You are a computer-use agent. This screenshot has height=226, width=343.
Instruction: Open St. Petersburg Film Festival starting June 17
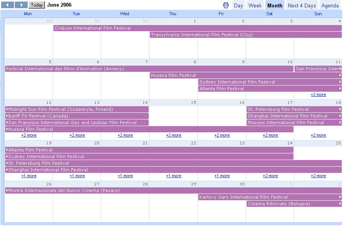294,109
